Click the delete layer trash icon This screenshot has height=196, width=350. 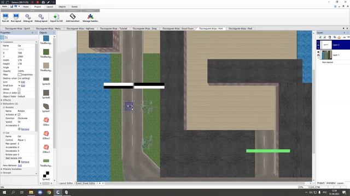pyautogui.click(x=330, y=37)
